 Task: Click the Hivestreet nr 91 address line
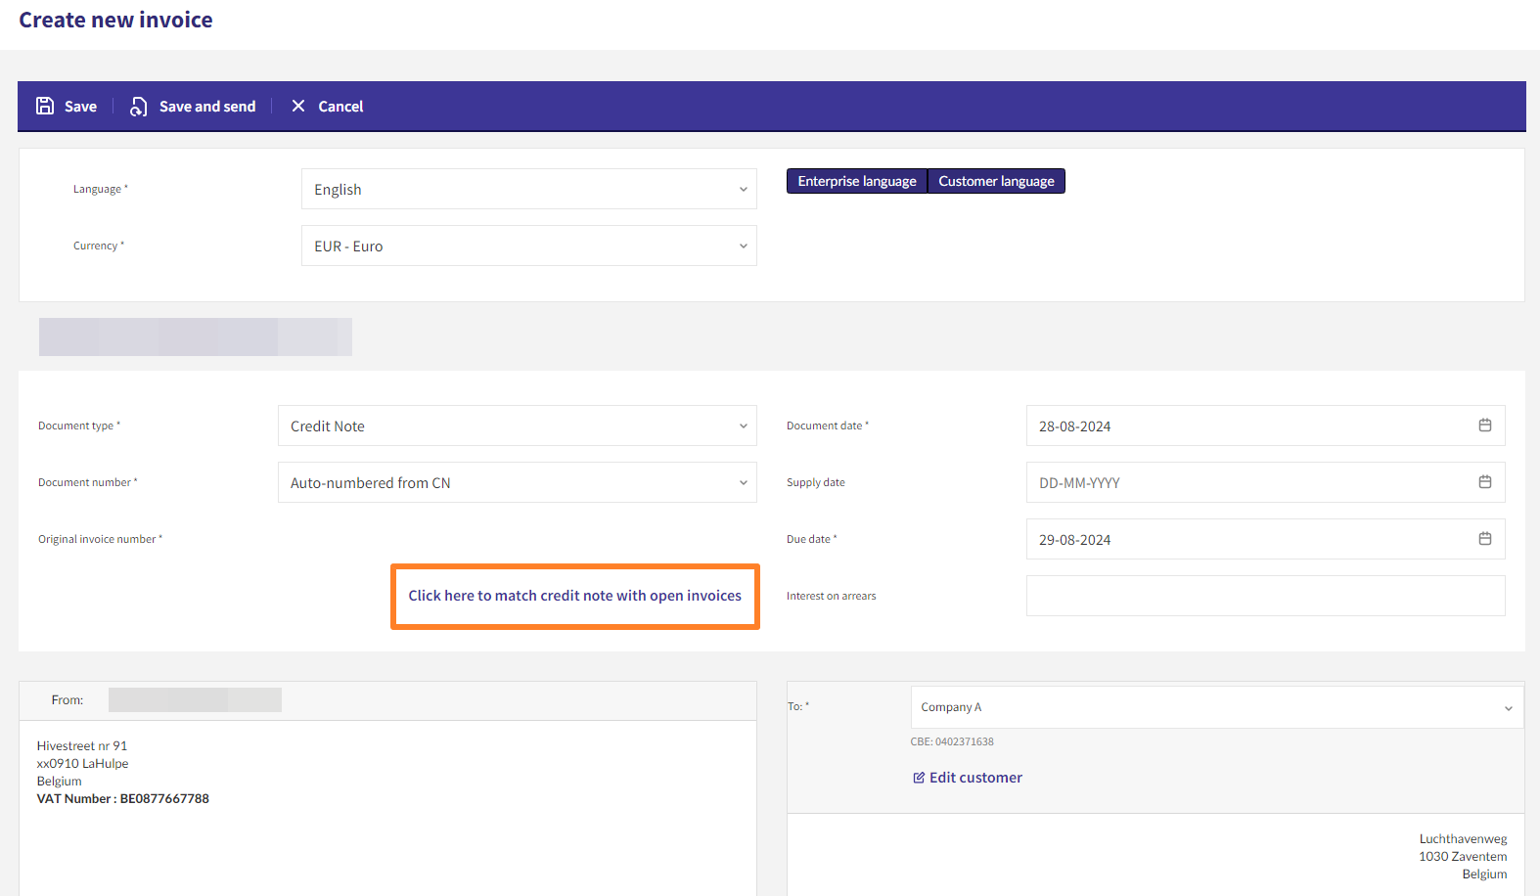[x=82, y=745]
